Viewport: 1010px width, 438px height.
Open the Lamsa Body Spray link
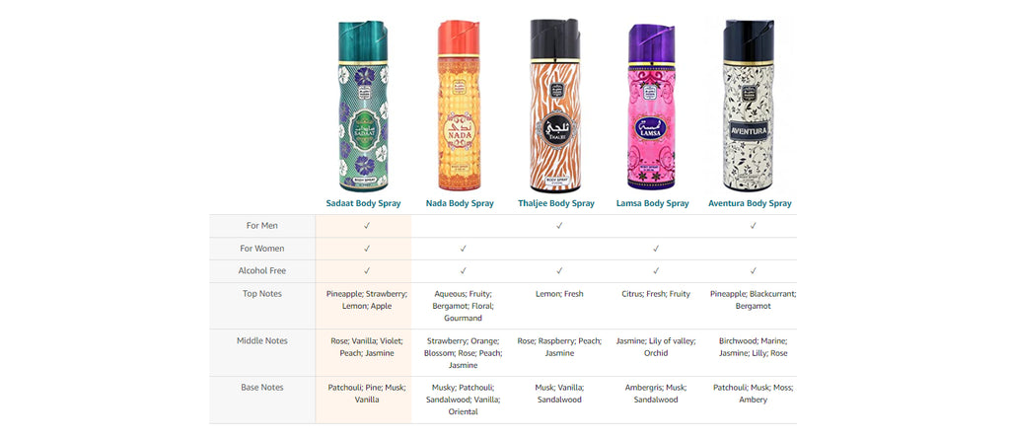point(653,203)
